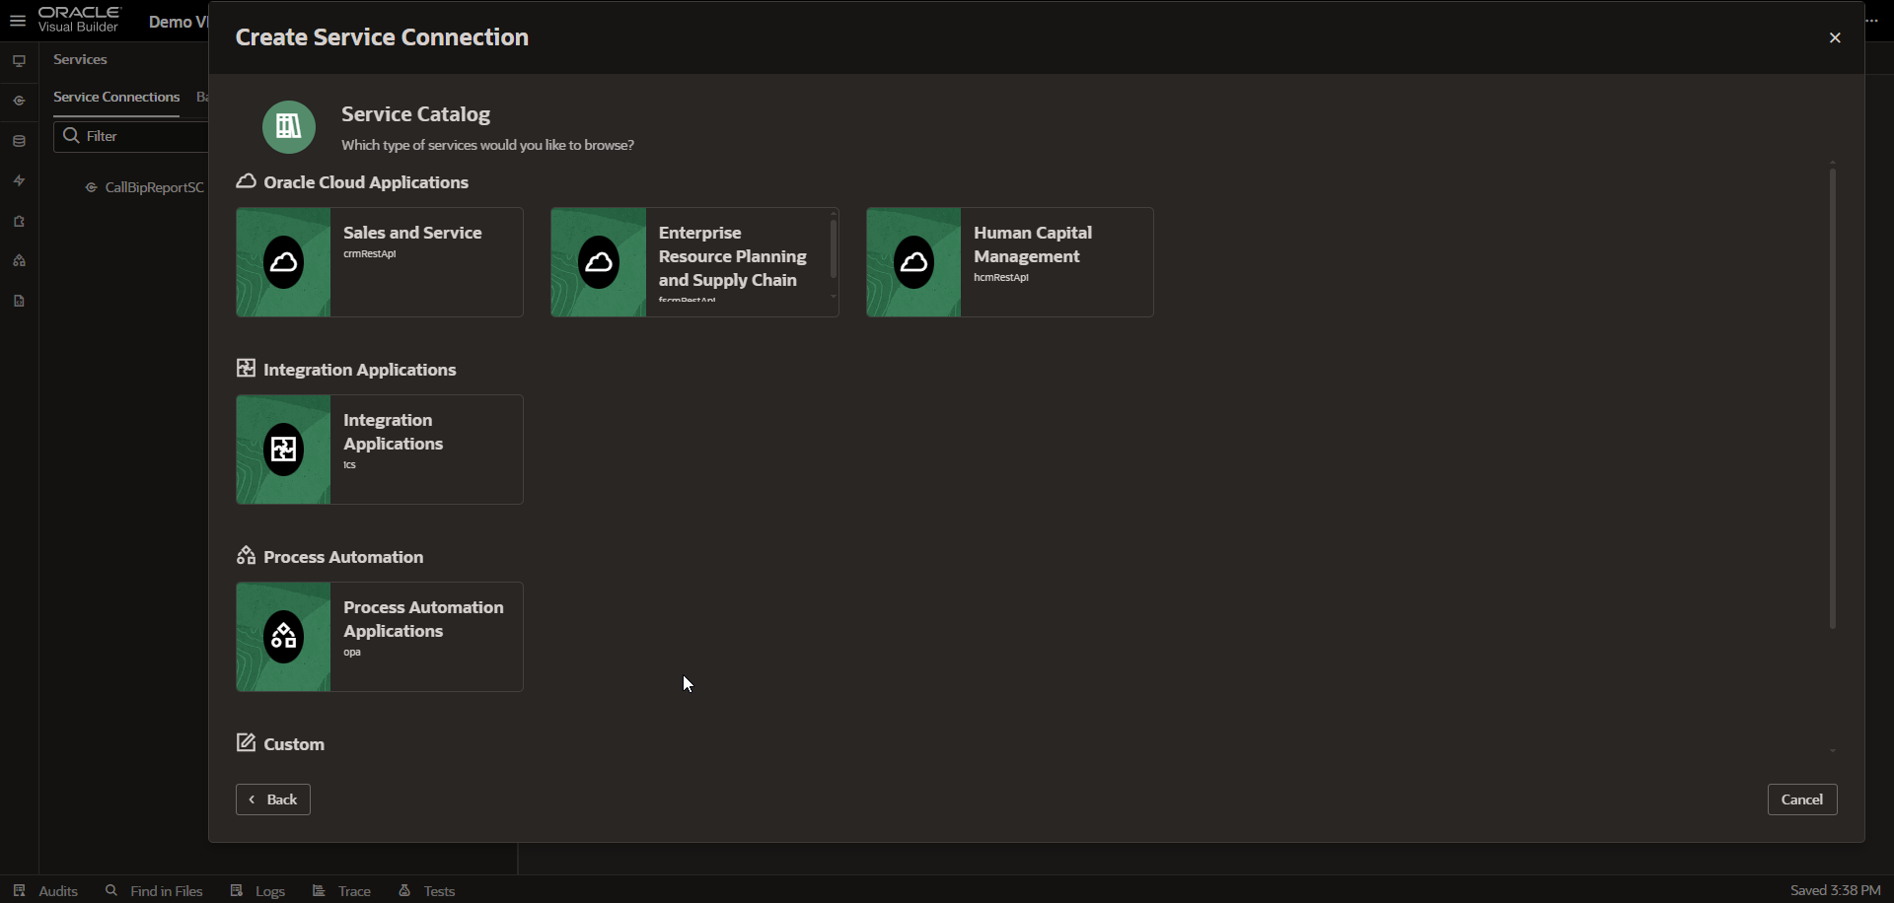Select CallBipReportSC in the services list
Viewport: 1894px width, 903px height.
pos(145,187)
